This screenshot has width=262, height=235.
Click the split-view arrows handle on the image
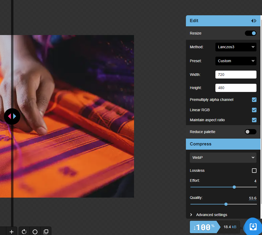pyautogui.click(x=12, y=116)
